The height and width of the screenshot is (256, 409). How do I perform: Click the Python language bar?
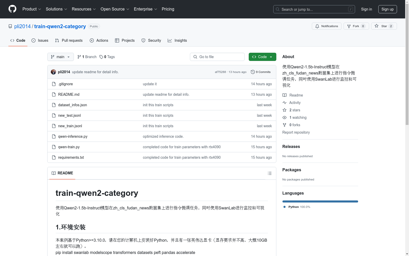pyautogui.click(x=320, y=201)
